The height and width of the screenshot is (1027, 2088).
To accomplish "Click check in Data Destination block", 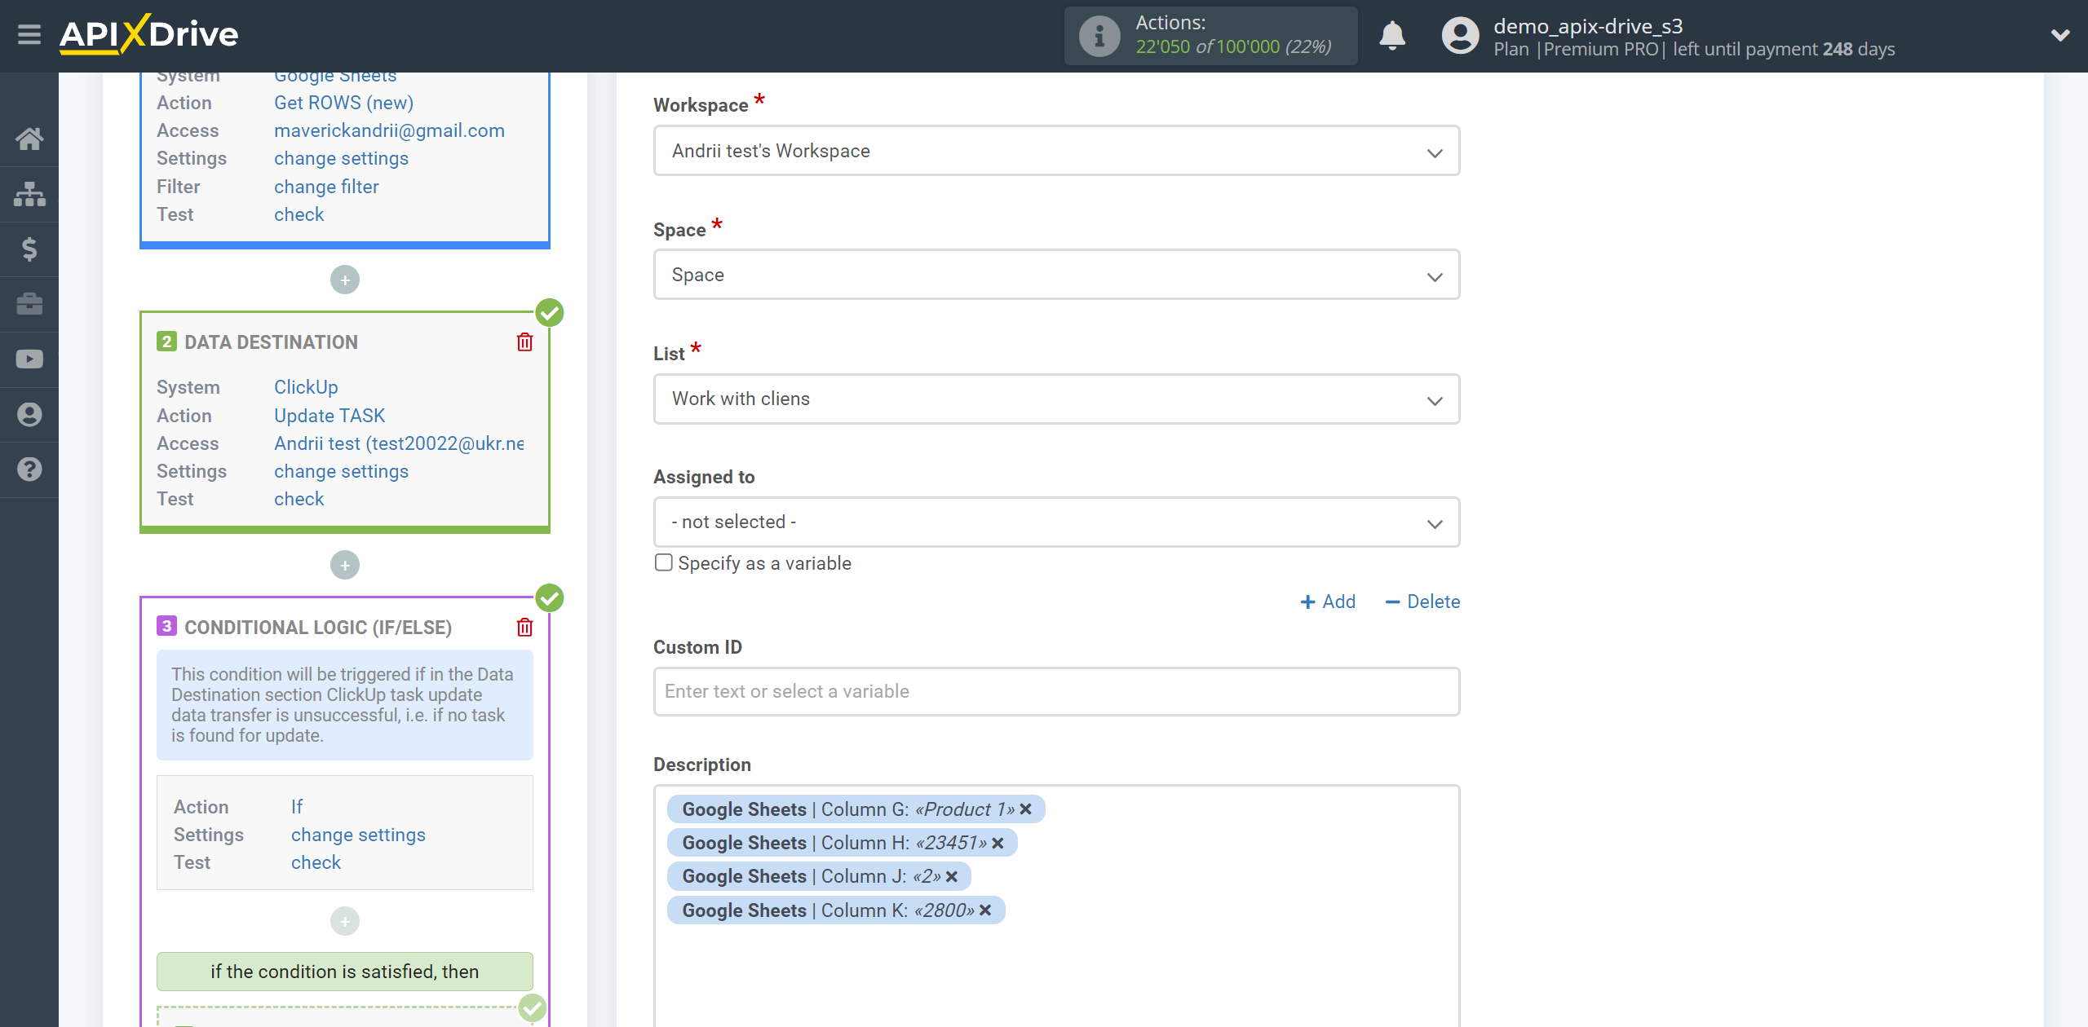I will click(x=299, y=499).
